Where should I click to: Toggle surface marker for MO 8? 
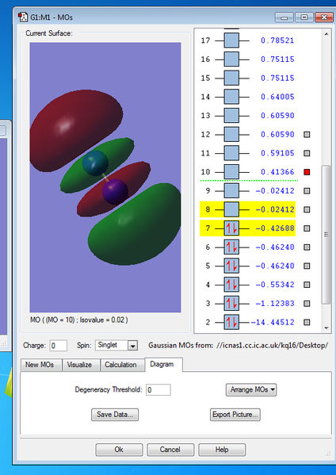307,209
